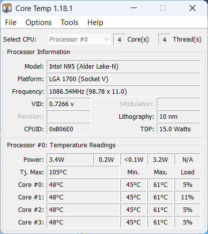Screen dimensions: 208x234
Task: Expand the Processor #0 dropdown
Action: [80, 40]
